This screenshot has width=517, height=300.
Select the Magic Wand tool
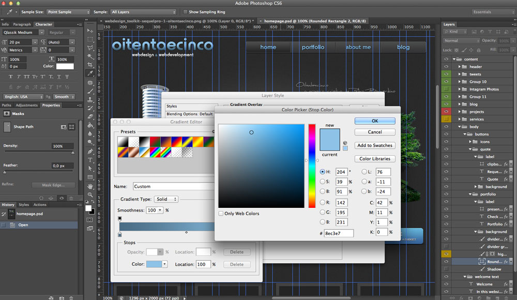point(90,56)
